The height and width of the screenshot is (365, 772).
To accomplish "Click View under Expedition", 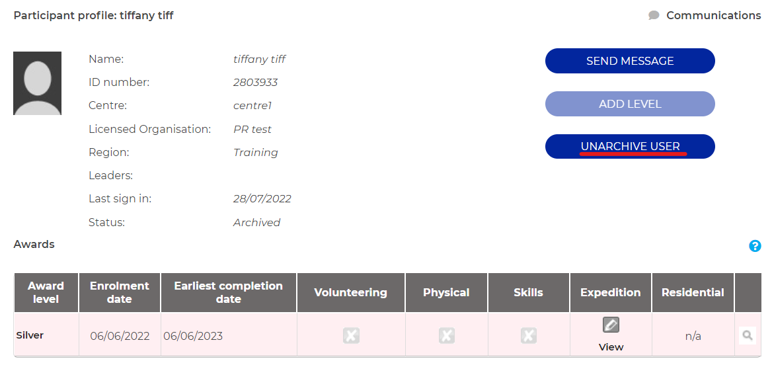I will click(611, 347).
